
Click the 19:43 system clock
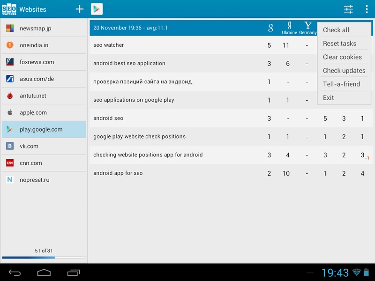tap(335, 273)
